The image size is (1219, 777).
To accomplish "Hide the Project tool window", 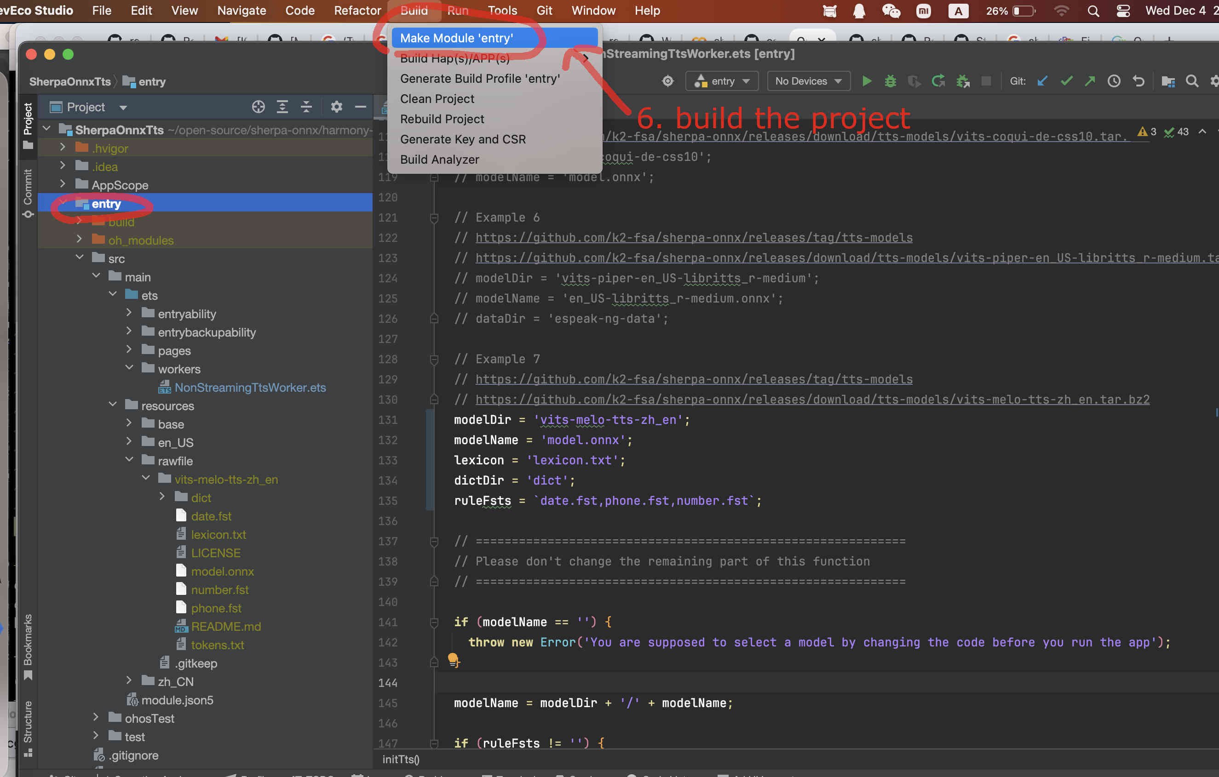I will [360, 107].
